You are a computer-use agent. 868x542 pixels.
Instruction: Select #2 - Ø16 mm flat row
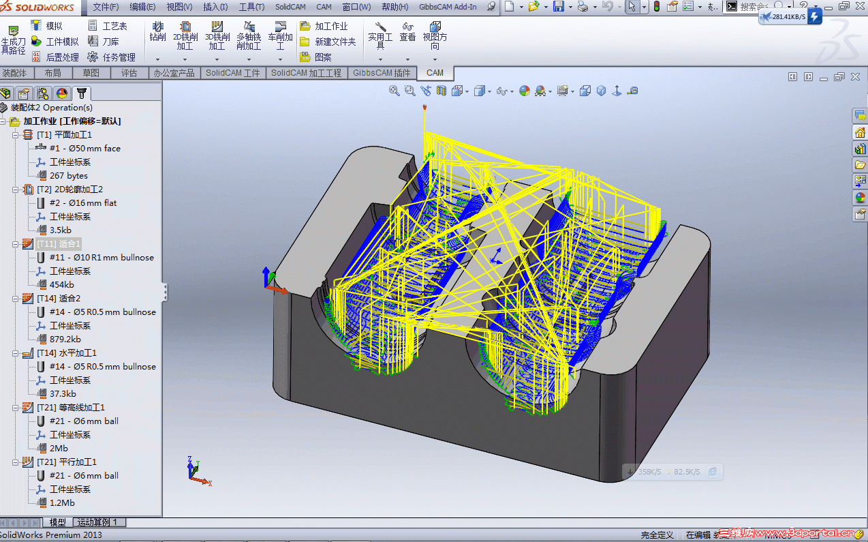(76, 203)
